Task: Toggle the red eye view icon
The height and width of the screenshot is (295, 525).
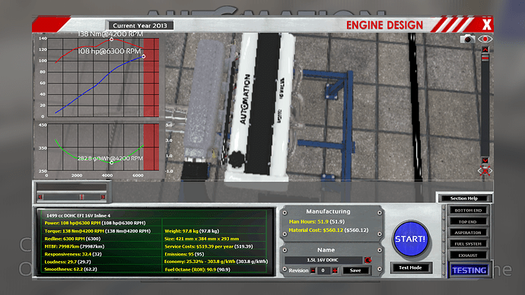Action: 485,39
